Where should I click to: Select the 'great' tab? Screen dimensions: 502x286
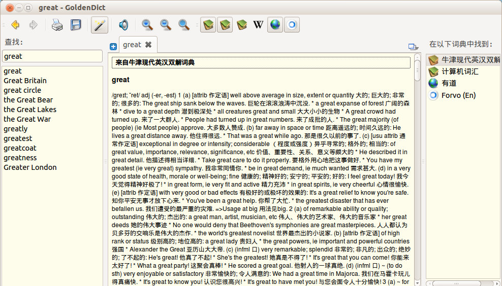click(x=138, y=45)
